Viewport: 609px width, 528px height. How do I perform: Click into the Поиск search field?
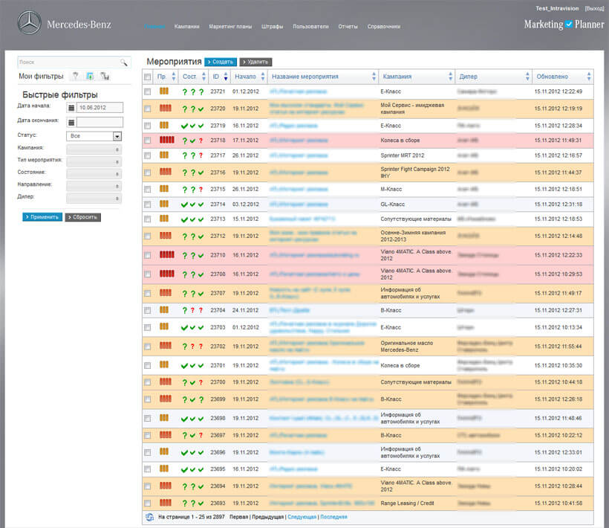(x=74, y=62)
